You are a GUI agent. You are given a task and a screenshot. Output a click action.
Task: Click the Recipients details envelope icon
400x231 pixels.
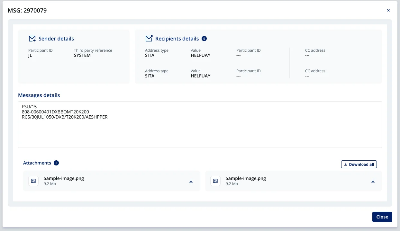tap(149, 38)
